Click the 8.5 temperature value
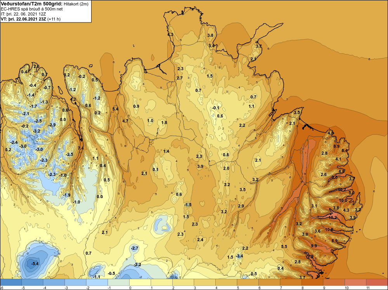The image size is (388, 290). coord(334,177)
